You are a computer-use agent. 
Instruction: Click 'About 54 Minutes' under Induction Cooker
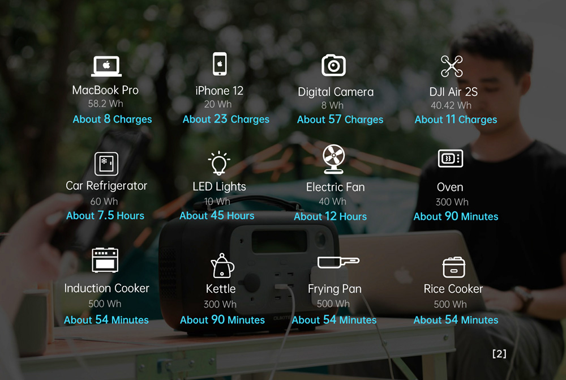[106, 319]
